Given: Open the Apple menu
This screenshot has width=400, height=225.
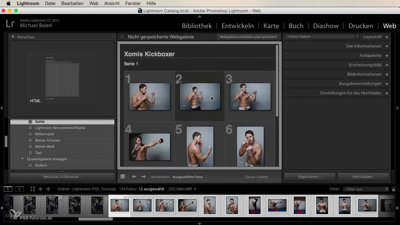Looking at the screenshot, I should [x=8, y=3].
